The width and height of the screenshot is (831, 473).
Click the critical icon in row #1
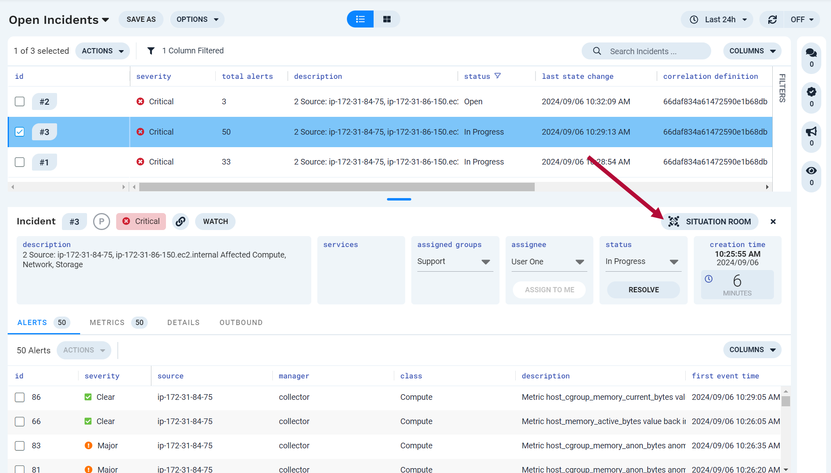pyautogui.click(x=140, y=162)
